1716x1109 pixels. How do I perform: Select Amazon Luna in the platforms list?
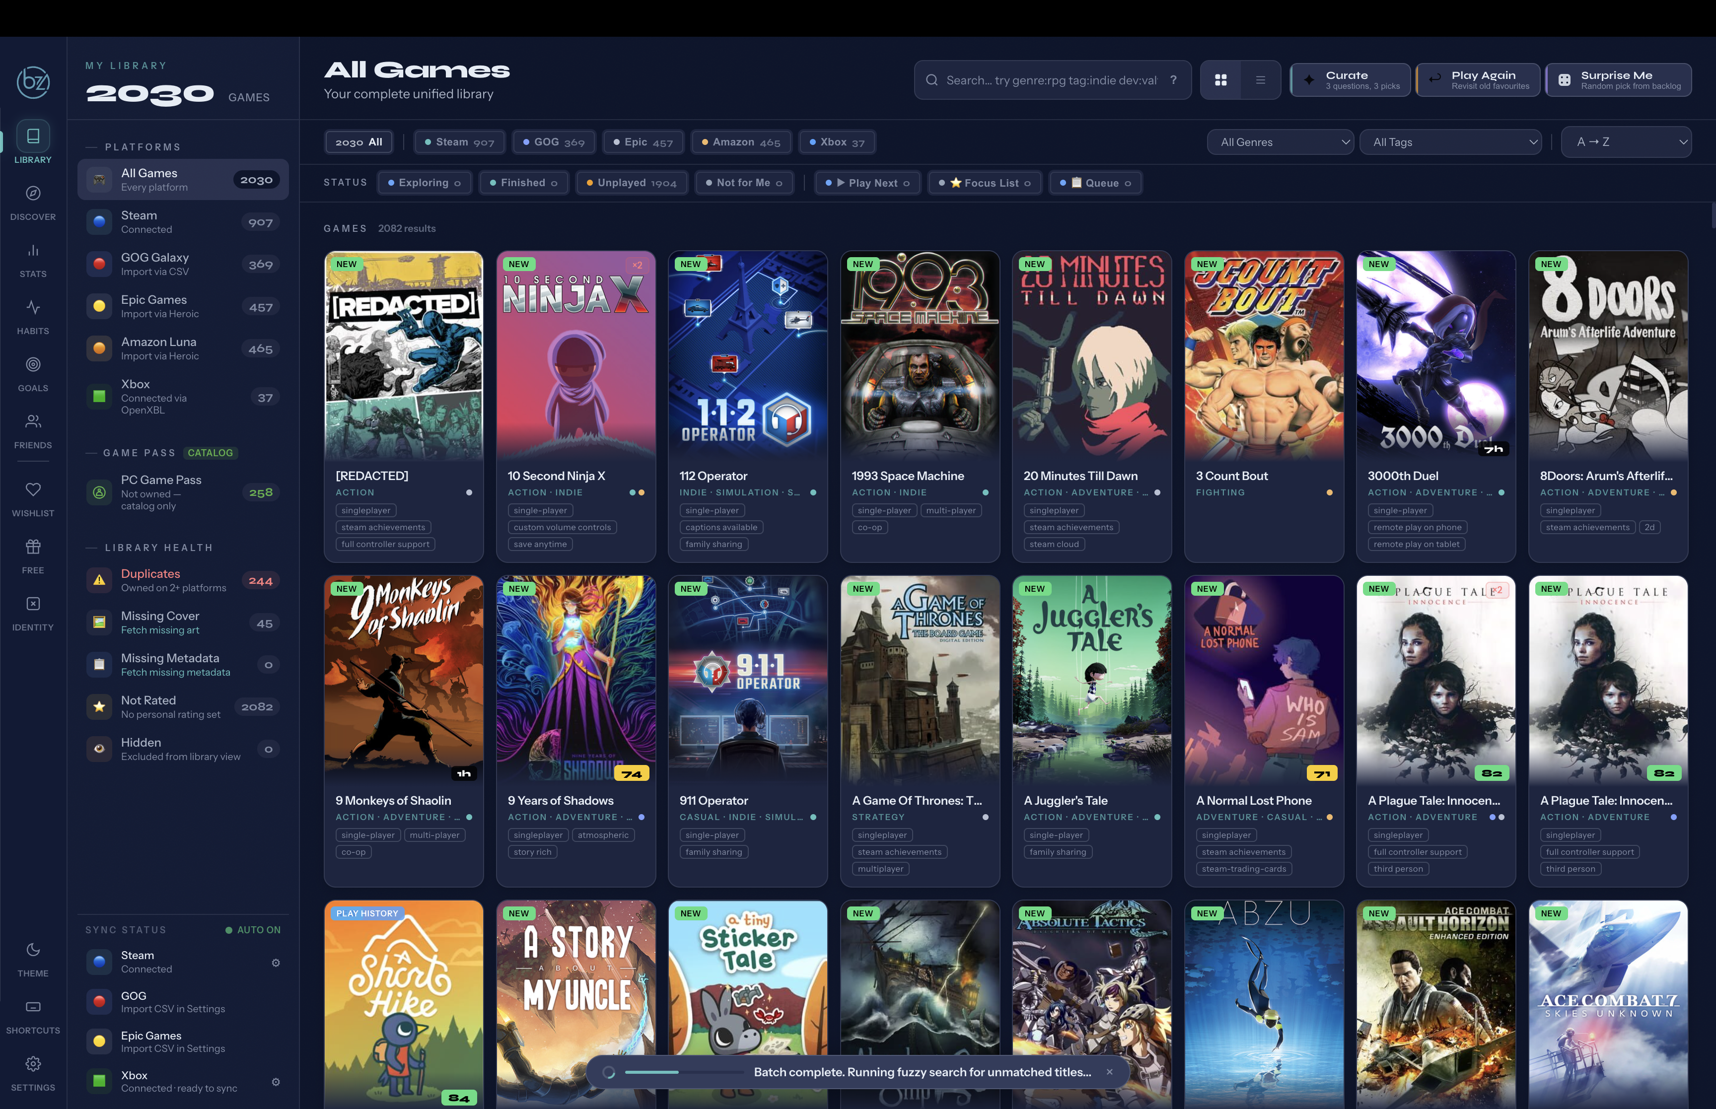pos(183,348)
